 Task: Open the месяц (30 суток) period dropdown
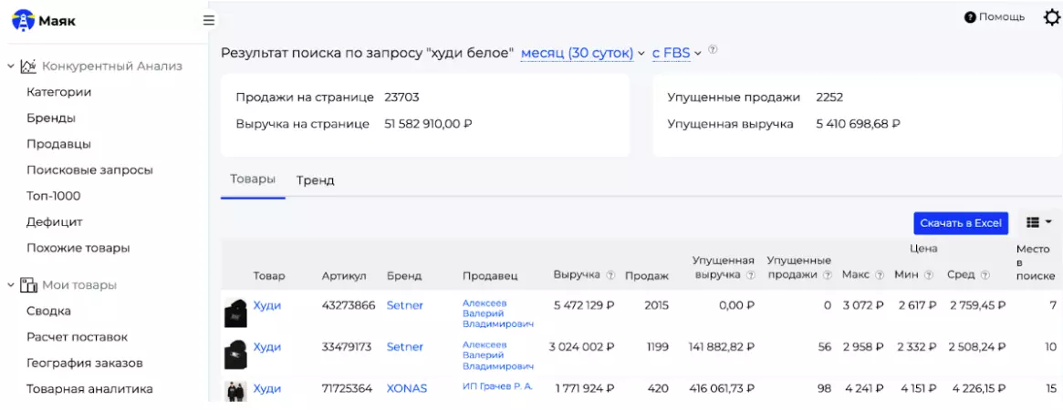click(x=582, y=54)
